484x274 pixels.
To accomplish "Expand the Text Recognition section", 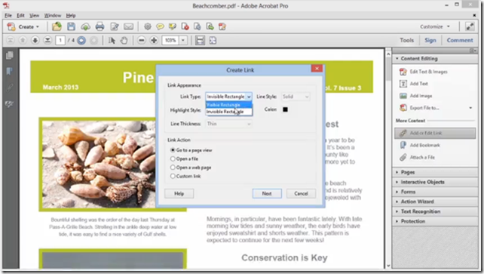I will 435,211.
